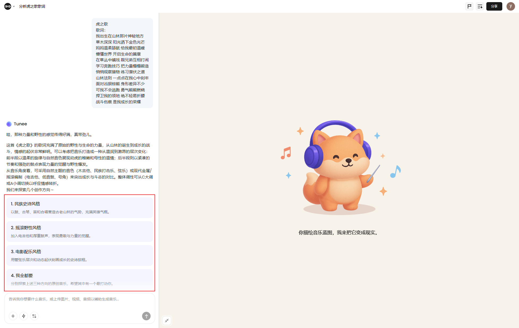Viewport: 519px width, 328px height.
Task: Select option 1 民族史诗风格
Action: point(80,207)
